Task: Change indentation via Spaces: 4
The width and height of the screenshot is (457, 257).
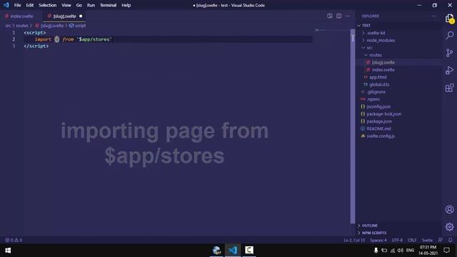Action: pyautogui.click(x=378, y=240)
